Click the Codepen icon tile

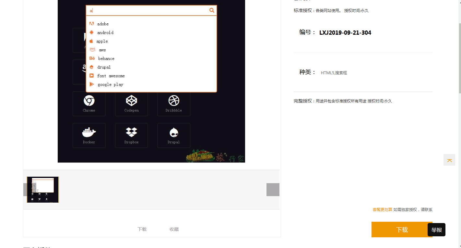131,103
